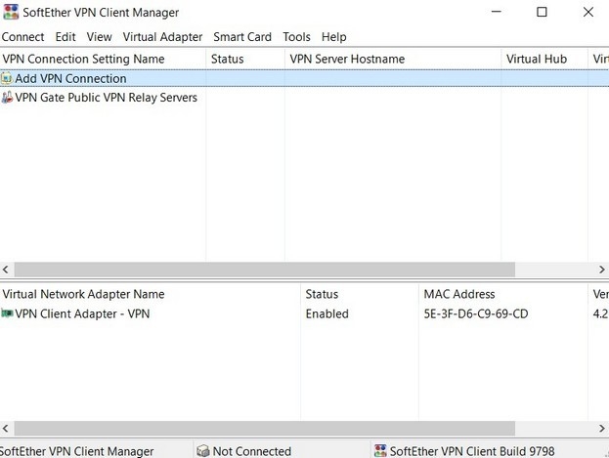Sort by VPN Connection Setting Name column
This screenshot has height=458, width=609.
point(103,59)
